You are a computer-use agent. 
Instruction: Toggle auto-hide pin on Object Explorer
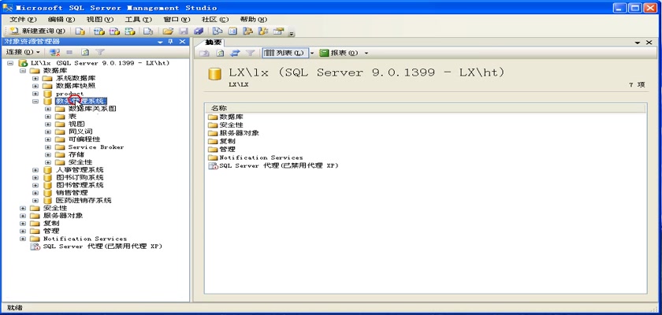(x=171, y=41)
